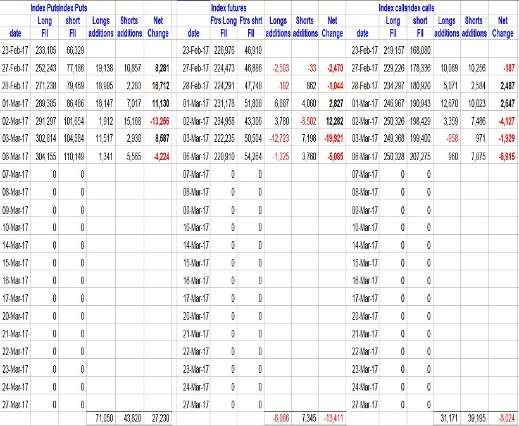The width and height of the screenshot is (519, 426).
Task: Select the Ftrs shrt FII column header
Action: [x=251, y=27]
